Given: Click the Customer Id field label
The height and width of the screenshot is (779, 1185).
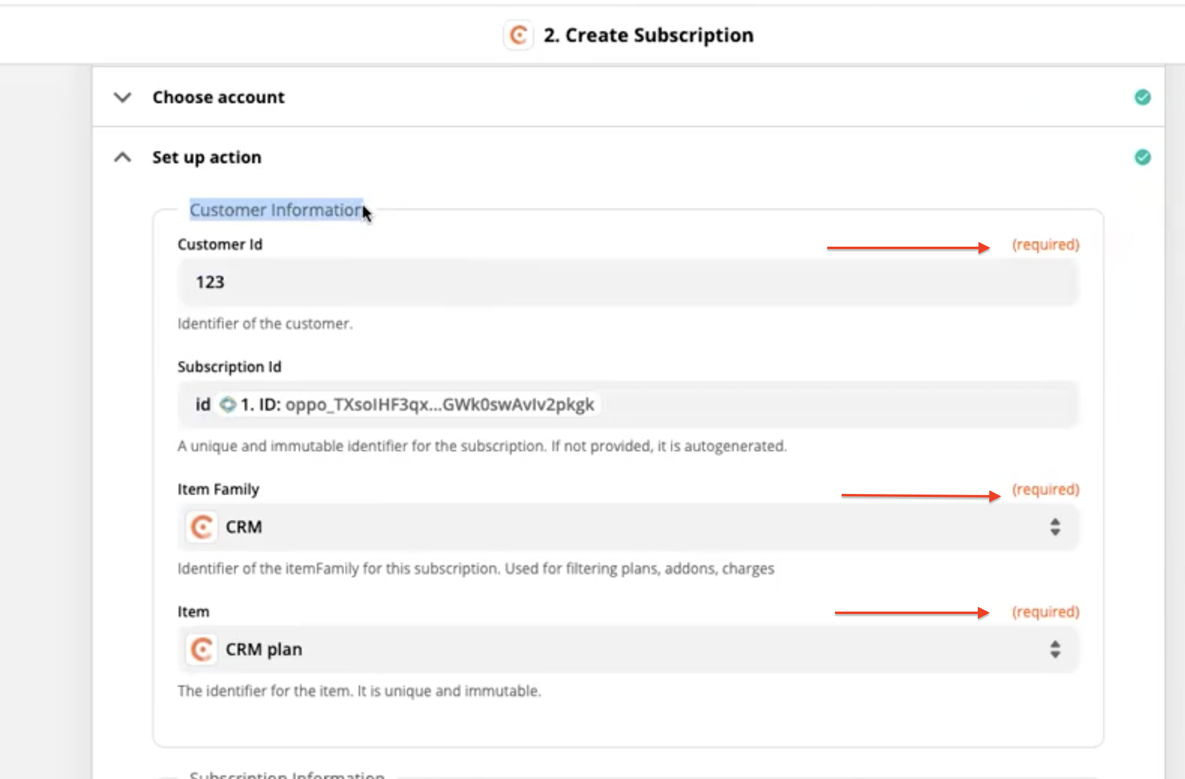Looking at the screenshot, I should point(220,244).
